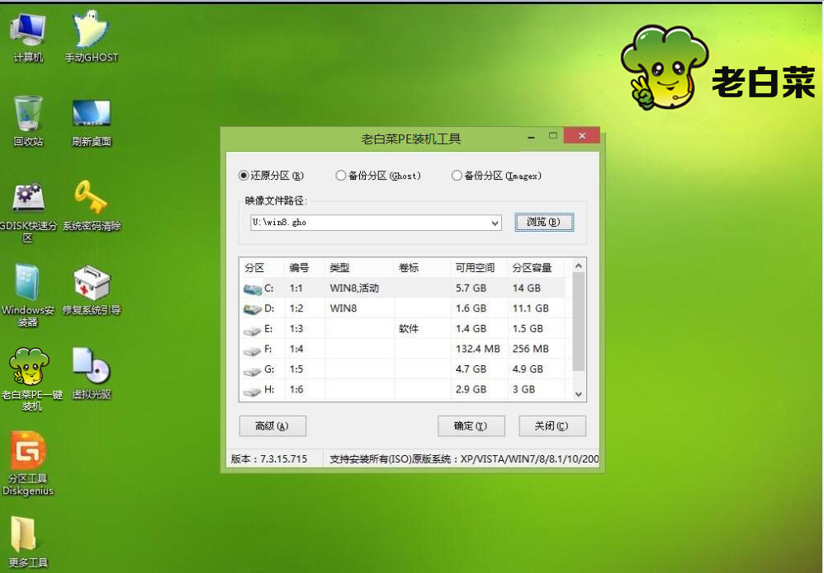Click the D: drive icon in partition list
The image size is (824, 573).
253,309
